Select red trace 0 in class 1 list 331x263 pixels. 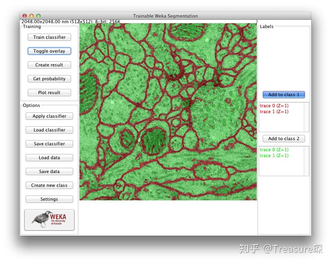click(x=274, y=106)
